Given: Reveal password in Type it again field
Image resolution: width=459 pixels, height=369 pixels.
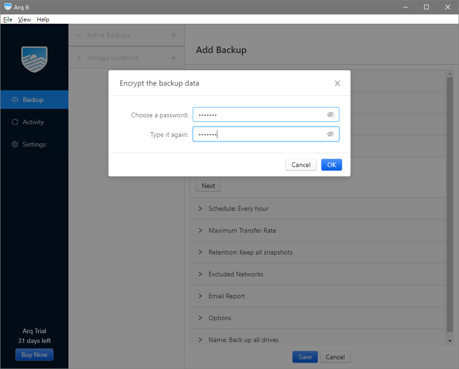Looking at the screenshot, I should (x=331, y=134).
